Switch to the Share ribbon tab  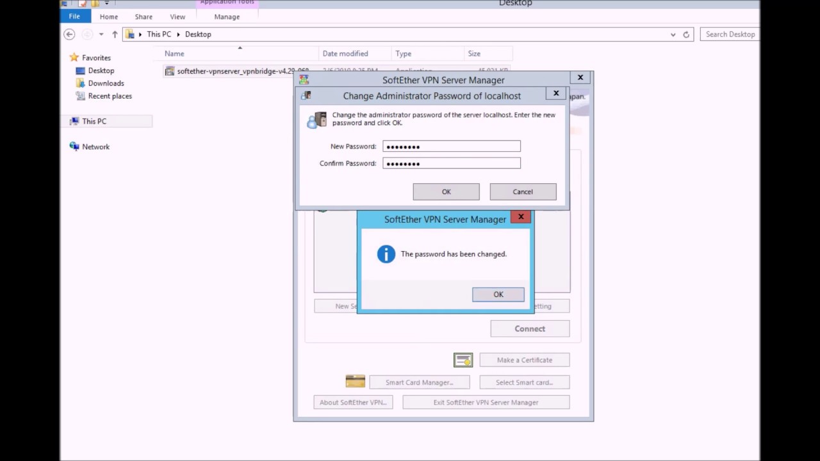point(143,17)
